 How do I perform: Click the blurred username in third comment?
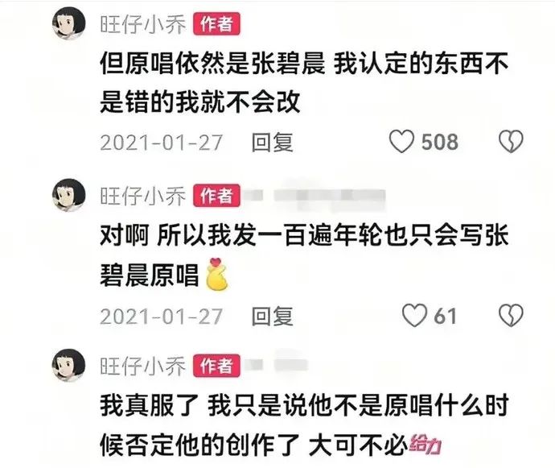click(x=276, y=365)
